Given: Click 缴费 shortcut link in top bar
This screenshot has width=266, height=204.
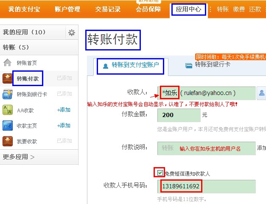Looking at the screenshot, I should click(x=239, y=9).
